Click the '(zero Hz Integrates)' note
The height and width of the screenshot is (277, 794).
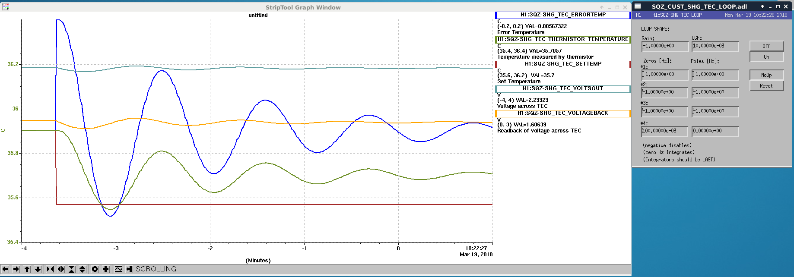coord(669,152)
